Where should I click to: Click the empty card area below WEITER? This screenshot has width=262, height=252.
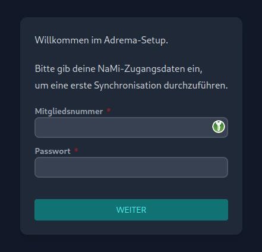click(131, 228)
